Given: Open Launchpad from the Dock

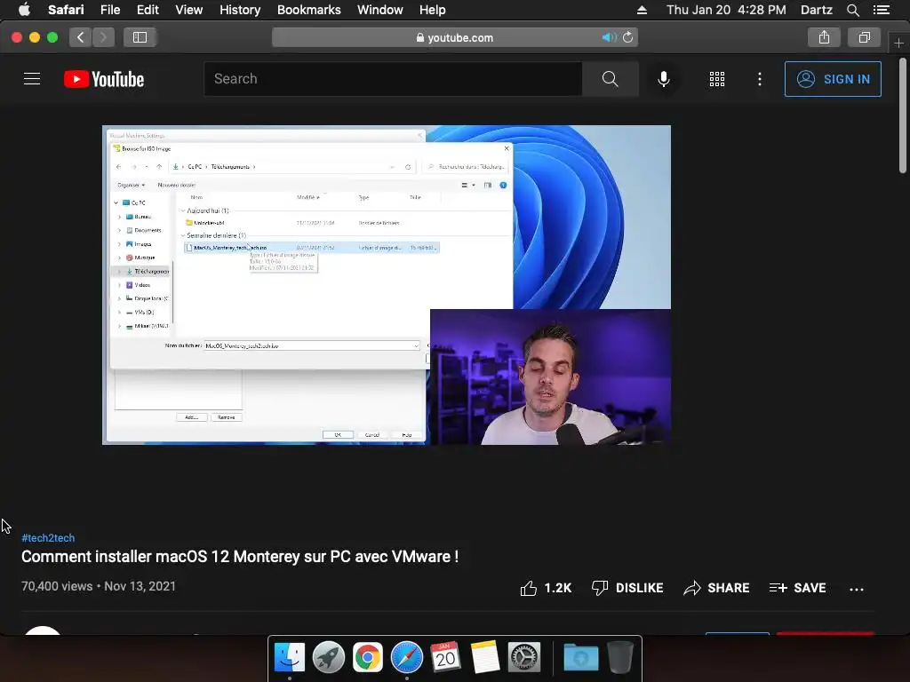Looking at the screenshot, I should pos(329,657).
